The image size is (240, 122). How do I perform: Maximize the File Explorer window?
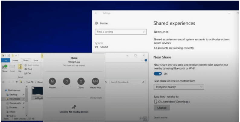135,55
